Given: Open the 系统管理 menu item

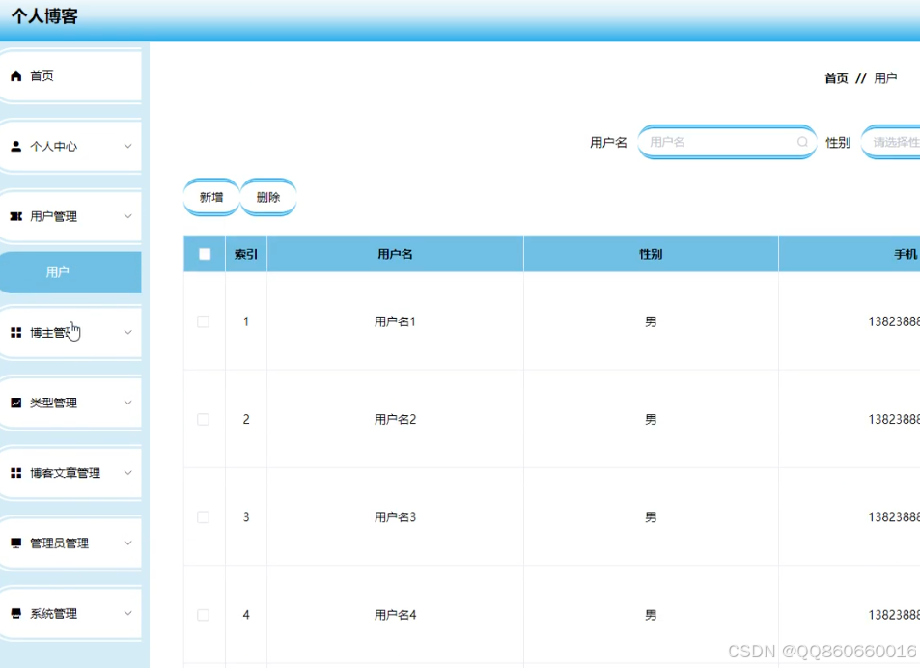Looking at the screenshot, I should point(70,613).
